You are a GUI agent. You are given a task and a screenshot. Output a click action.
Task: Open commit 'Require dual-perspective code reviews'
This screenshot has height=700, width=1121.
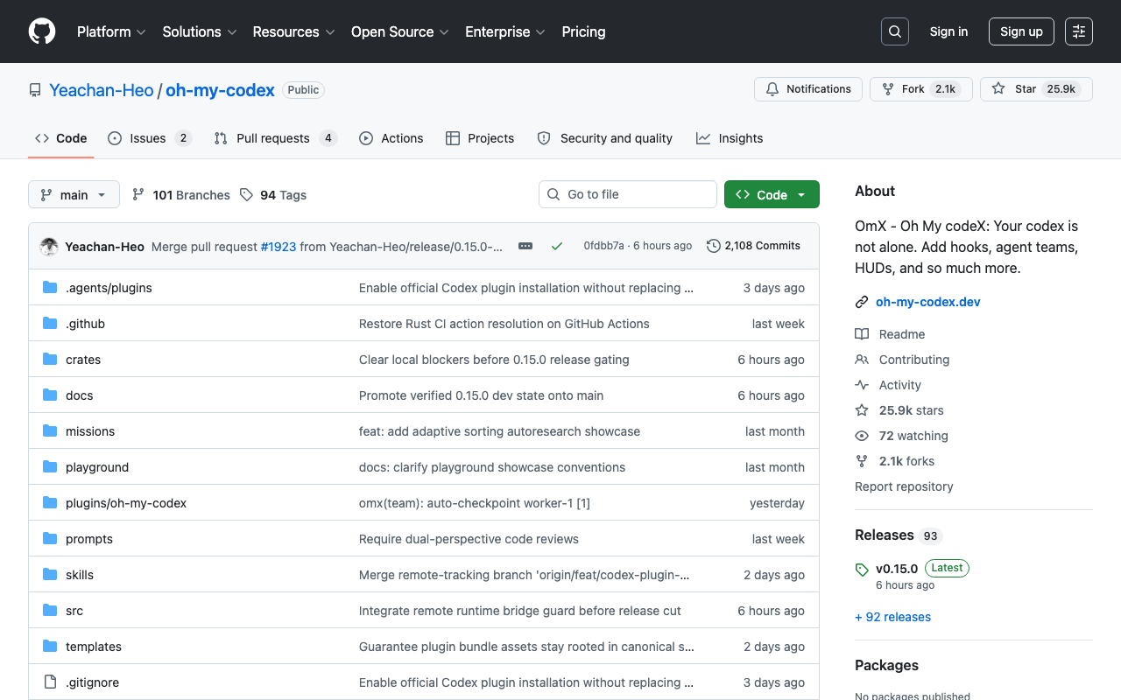pyautogui.click(x=469, y=539)
